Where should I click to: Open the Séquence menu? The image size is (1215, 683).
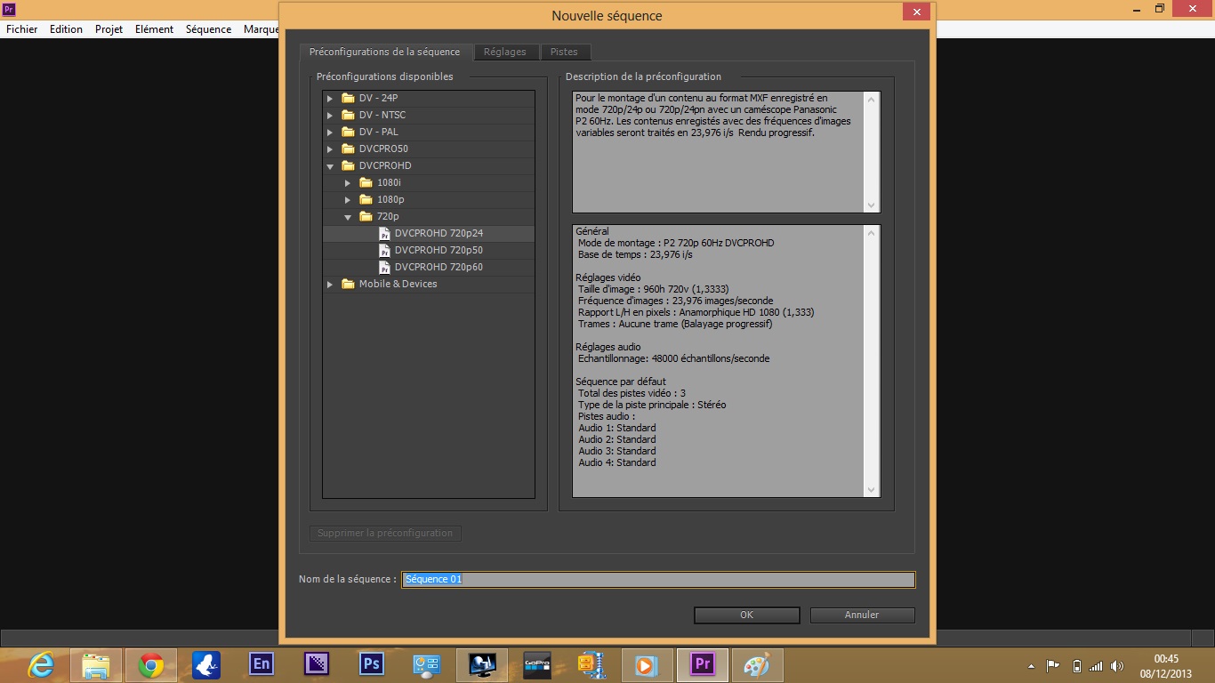[208, 29]
